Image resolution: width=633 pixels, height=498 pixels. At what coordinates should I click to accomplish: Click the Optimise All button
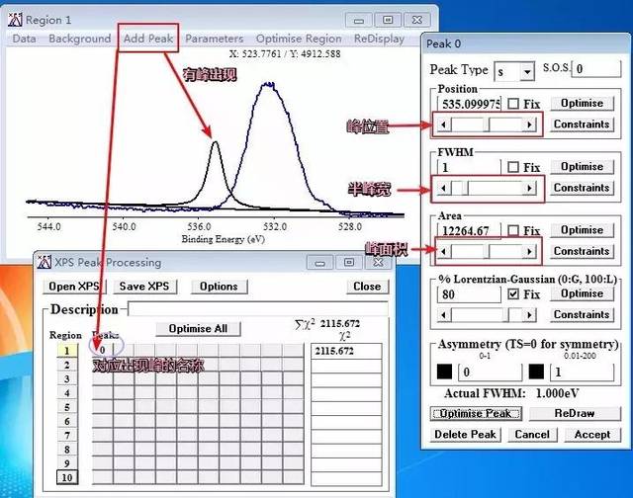pos(198,329)
